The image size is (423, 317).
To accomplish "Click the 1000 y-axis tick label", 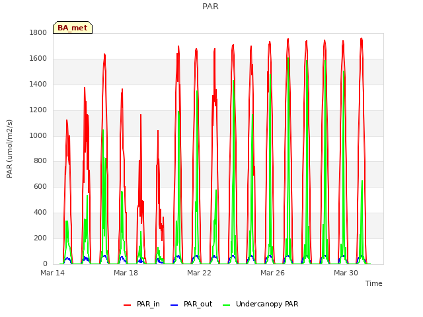I will (38, 135).
